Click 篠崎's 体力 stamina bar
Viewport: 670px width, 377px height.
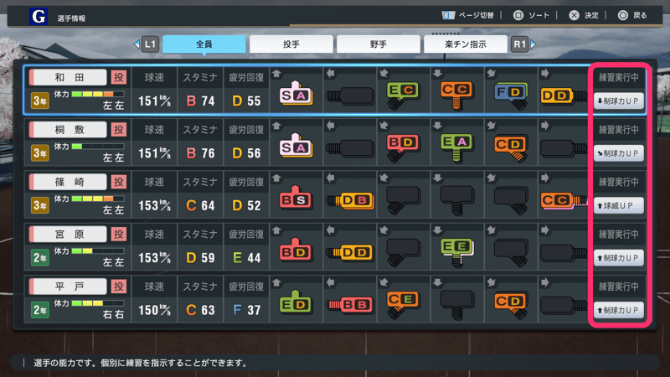[x=98, y=199]
